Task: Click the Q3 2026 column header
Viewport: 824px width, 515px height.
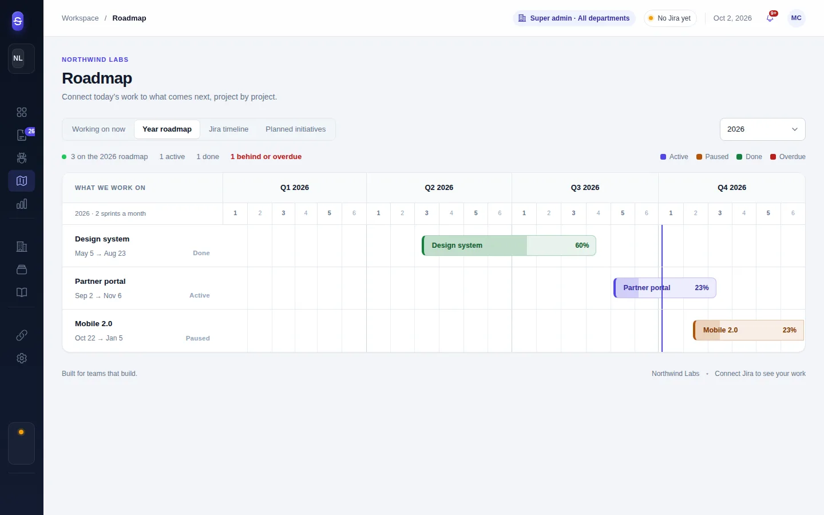Action: tap(585, 188)
